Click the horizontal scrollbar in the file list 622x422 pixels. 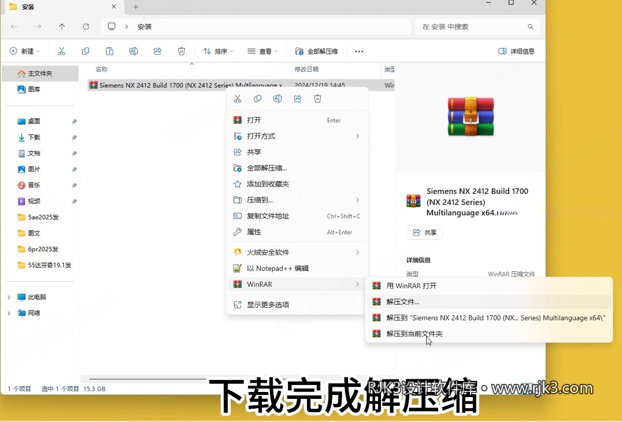[147, 378]
